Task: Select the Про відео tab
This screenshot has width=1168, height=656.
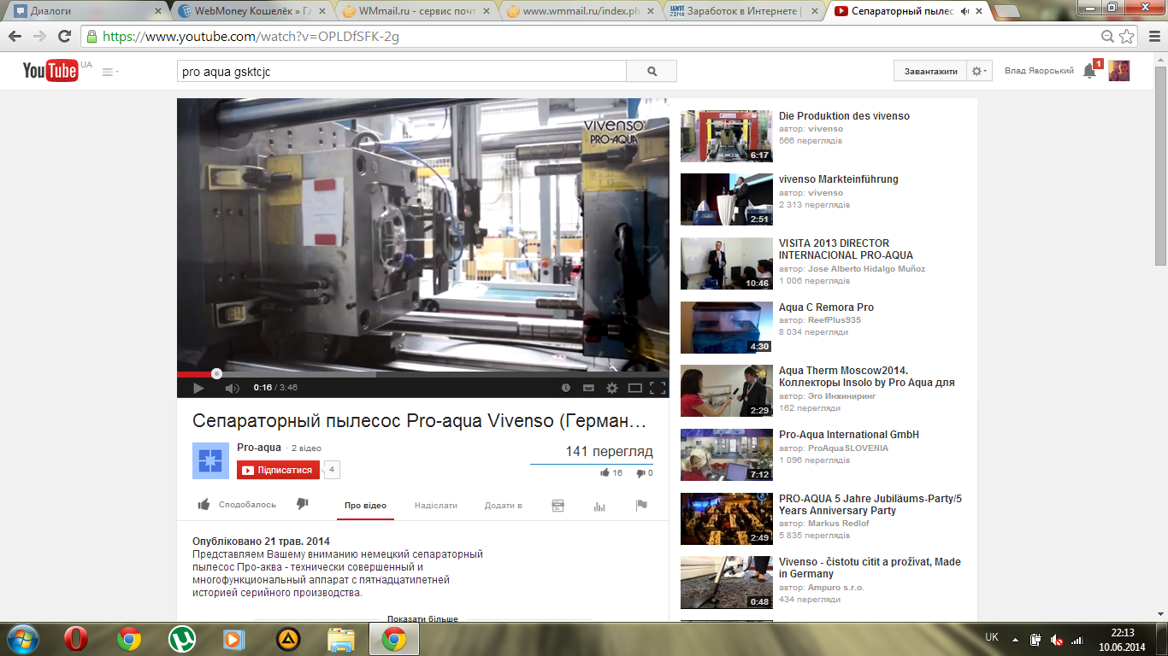Action: point(365,506)
